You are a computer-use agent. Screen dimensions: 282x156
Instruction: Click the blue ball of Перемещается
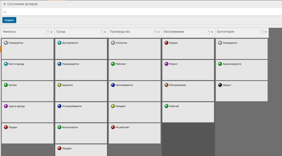pyautogui.click(x=59, y=64)
